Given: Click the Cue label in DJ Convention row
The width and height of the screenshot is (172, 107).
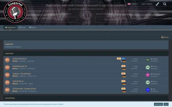Looking at the screenshot, I should click(x=123, y=88).
